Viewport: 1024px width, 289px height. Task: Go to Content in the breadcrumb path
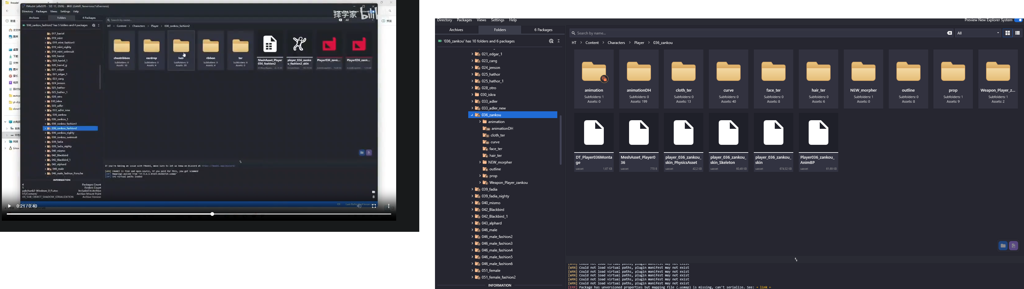pos(592,43)
